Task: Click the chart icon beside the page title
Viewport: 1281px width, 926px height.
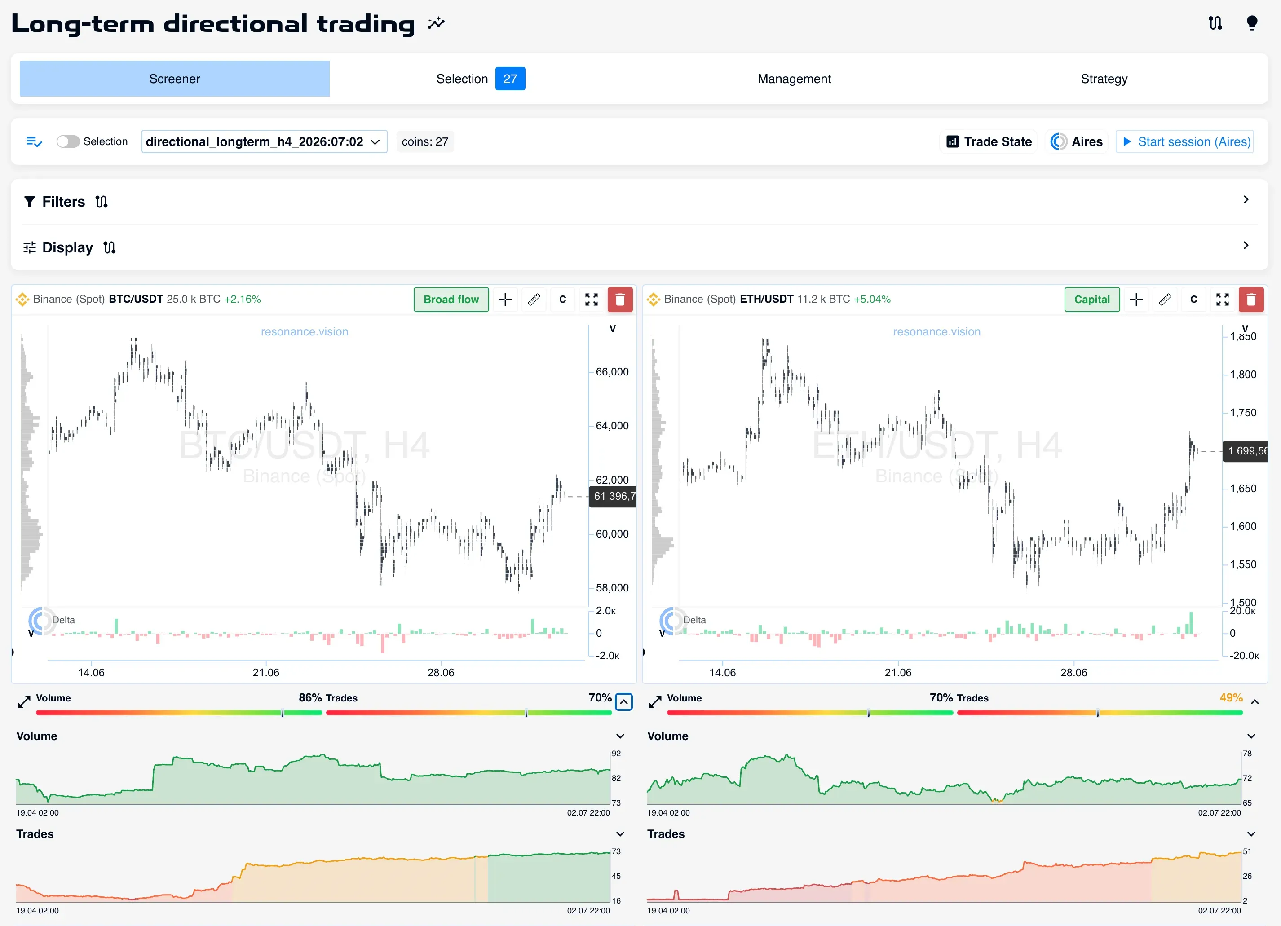Action: [x=436, y=23]
